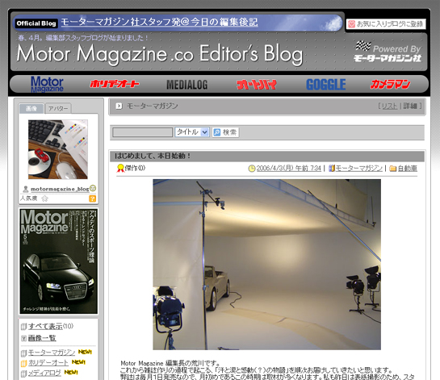Open the ホリデーオート sidebar category link

pyautogui.click(x=48, y=363)
